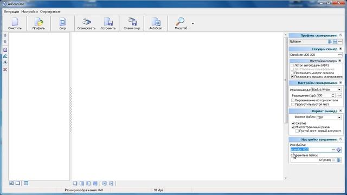Screen dimensions: 347x195
Task: Click the load profile icon next to NoName
Action: tap(330, 42)
